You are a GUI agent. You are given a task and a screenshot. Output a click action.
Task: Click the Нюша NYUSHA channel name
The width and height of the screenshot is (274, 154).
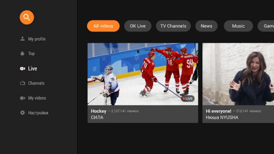(222, 117)
